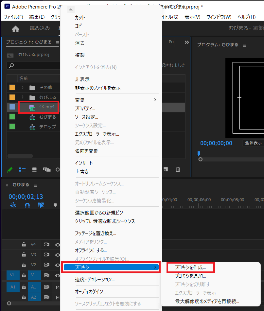The height and width of the screenshot is (311, 264).
Task: Click the V1 source patching button
Action: 12,275
